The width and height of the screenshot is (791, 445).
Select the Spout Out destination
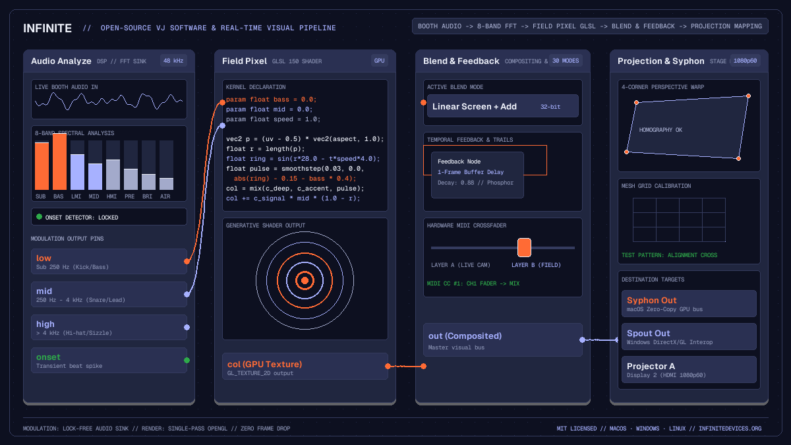689,336
